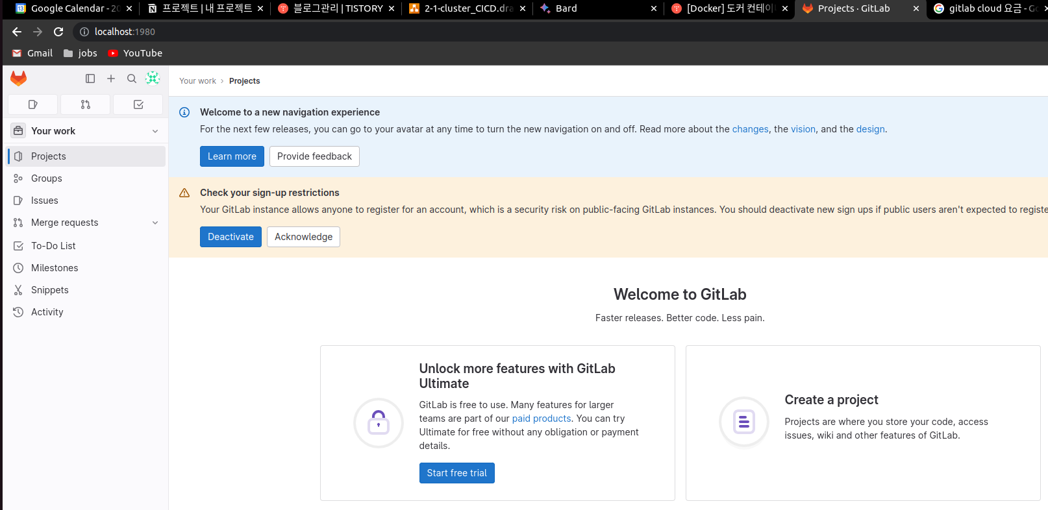Viewport: 1048px width, 510px height.
Task: Open merge requests shortcut icon
Action: tap(86, 104)
